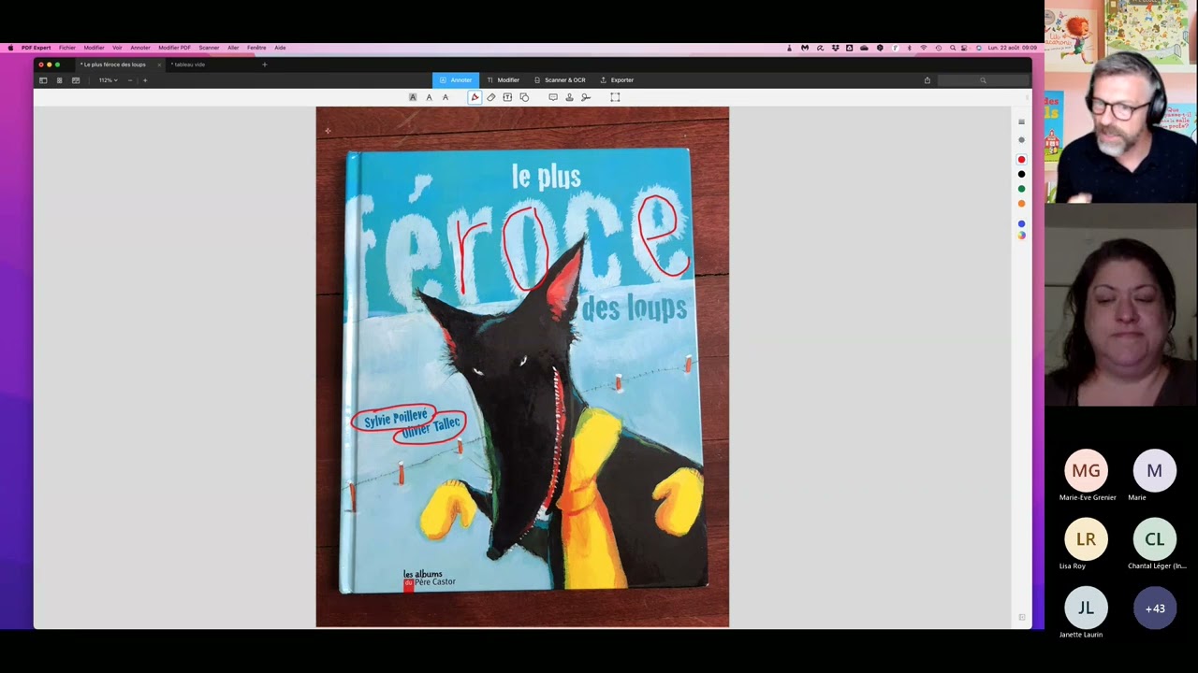Open the 112% zoom dropdown
1198x673 pixels.
click(109, 80)
